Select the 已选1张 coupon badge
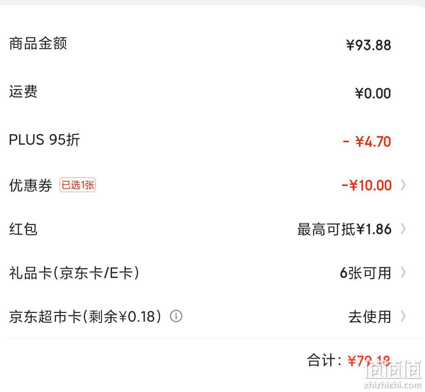The image size is (425, 392). tap(78, 185)
